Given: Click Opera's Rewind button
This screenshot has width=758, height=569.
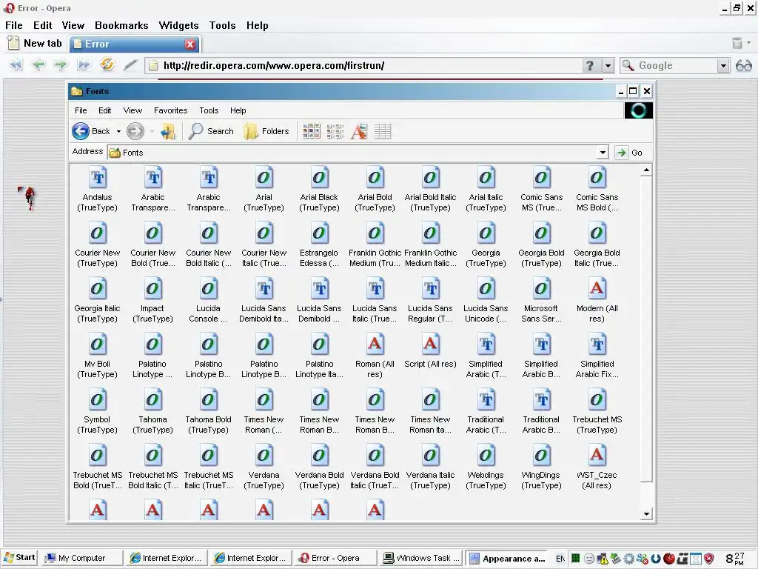Looking at the screenshot, I should pyautogui.click(x=16, y=64).
